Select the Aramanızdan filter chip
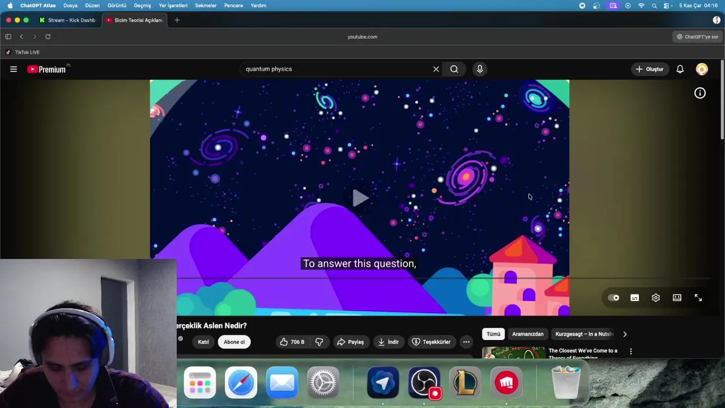The height and width of the screenshot is (408, 725). point(528,334)
